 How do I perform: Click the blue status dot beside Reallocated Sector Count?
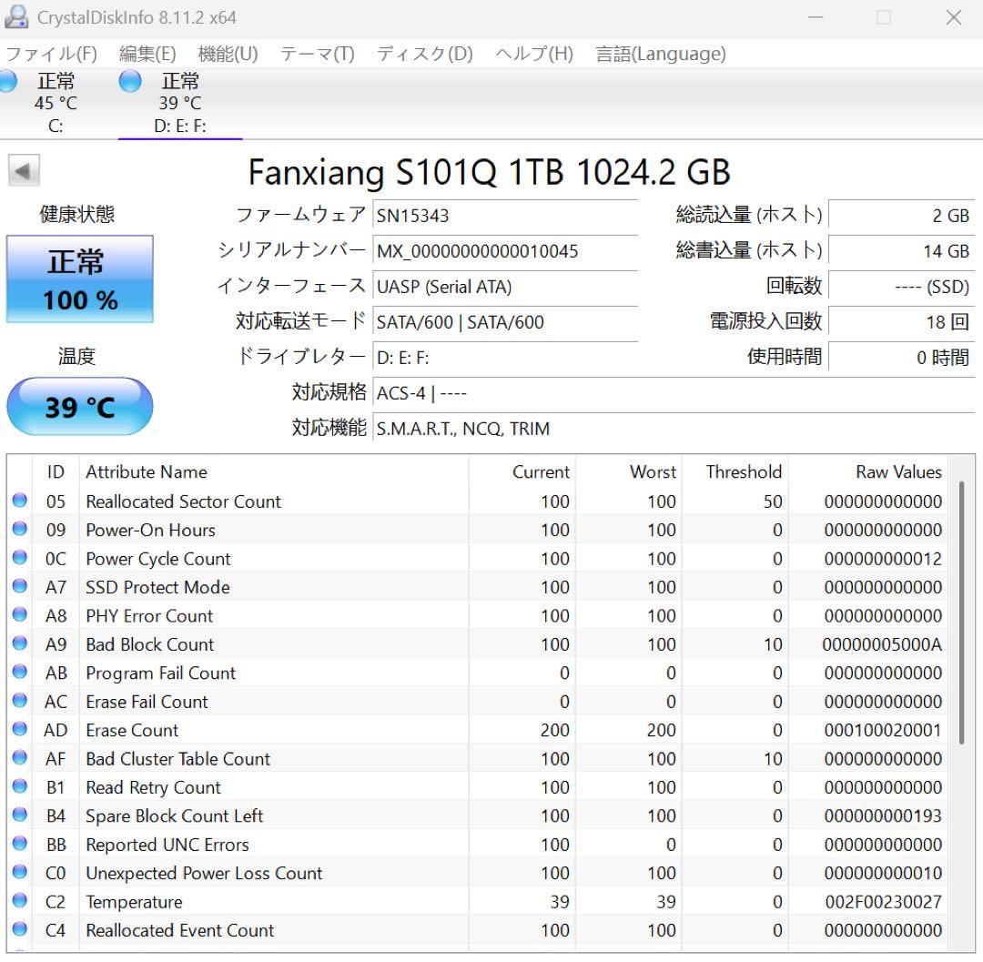[x=19, y=501]
